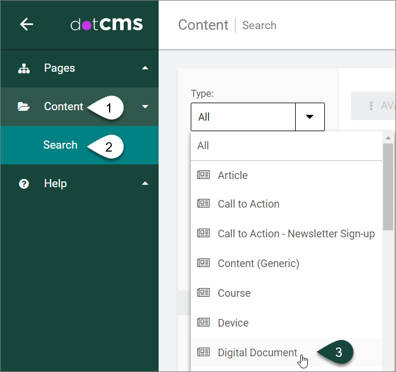Click the back arrow icon
This screenshot has width=396, height=372.
[x=27, y=24]
